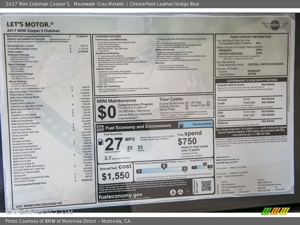Click the 23 city MPG value
The height and width of the screenshot is (225, 300).
pyautogui.click(x=129, y=148)
